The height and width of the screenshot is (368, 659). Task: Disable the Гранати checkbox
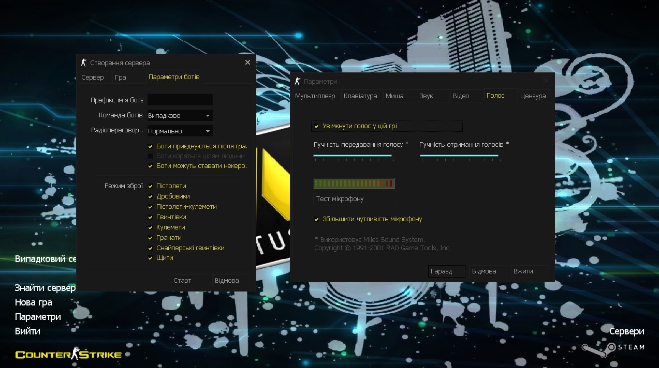coord(151,238)
